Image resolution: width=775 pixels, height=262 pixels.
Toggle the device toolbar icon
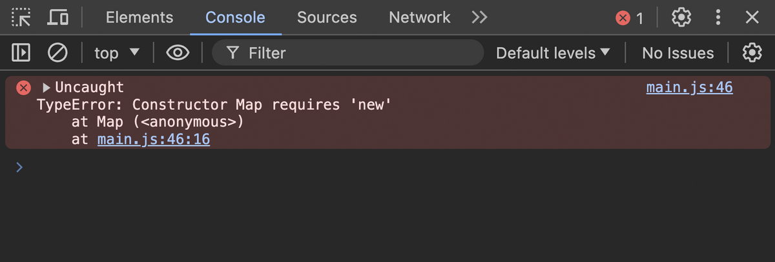tap(58, 17)
